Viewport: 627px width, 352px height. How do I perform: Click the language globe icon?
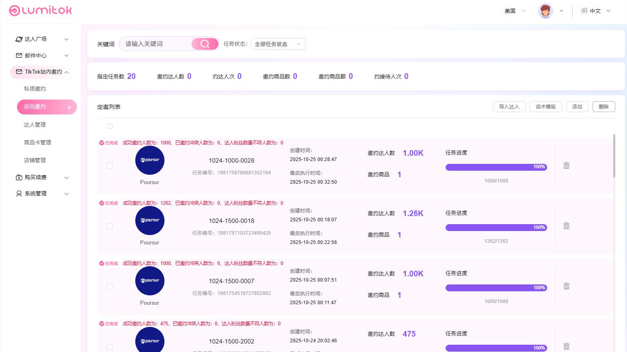coord(584,11)
